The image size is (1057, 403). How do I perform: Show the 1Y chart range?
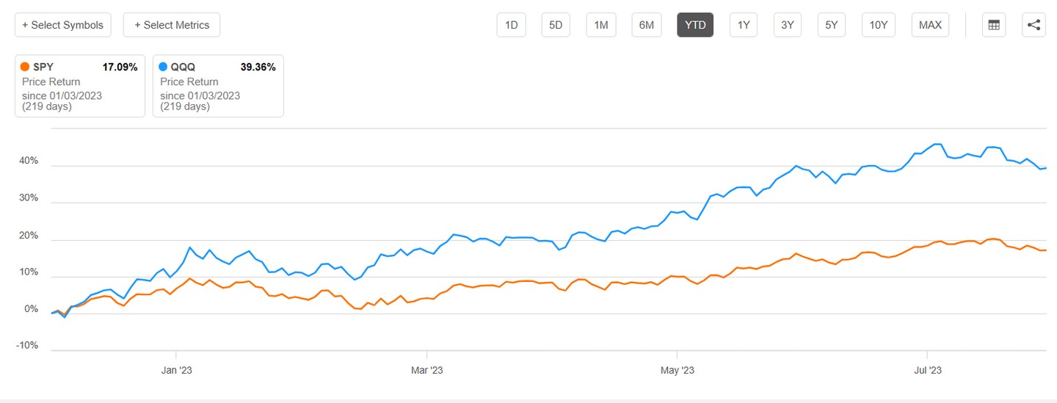[x=744, y=25]
